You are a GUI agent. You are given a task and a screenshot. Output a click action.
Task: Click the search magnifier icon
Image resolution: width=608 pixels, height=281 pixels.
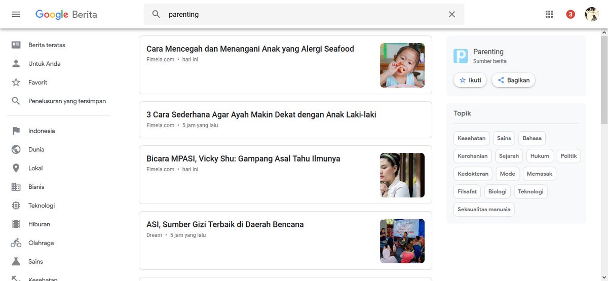click(157, 14)
